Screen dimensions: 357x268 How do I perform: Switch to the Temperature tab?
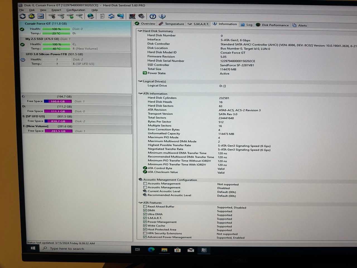[x=172, y=24]
